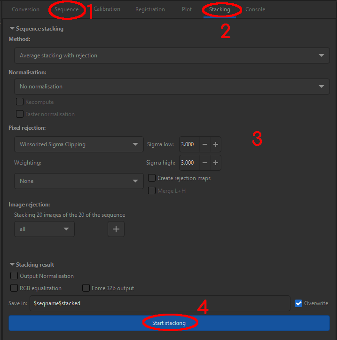Screen dimensions: 337x340
Task: Collapse the Sequence stacking section
Action: (x=12, y=29)
